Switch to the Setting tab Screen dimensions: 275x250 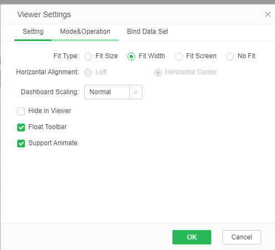click(x=33, y=32)
